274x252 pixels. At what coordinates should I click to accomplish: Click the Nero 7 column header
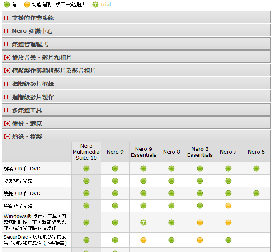click(228, 152)
